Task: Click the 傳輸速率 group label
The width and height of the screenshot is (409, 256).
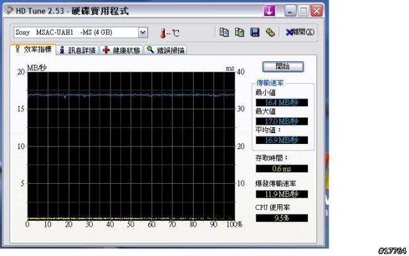Action: tap(270, 83)
